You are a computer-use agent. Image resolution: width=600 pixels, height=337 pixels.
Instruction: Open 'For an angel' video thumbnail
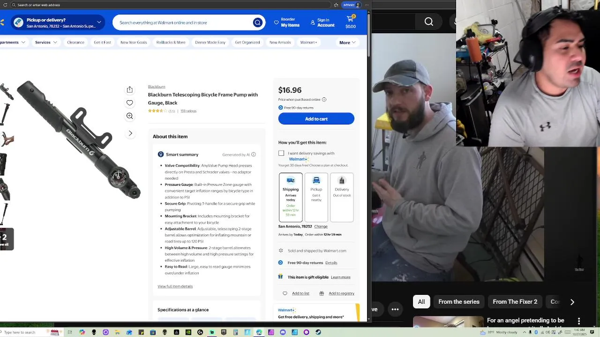click(448, 322)
